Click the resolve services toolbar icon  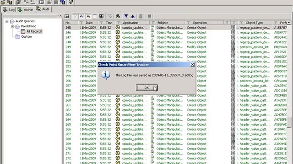88,16
